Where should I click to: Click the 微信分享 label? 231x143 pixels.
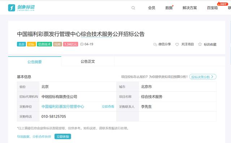click(165, 44)
